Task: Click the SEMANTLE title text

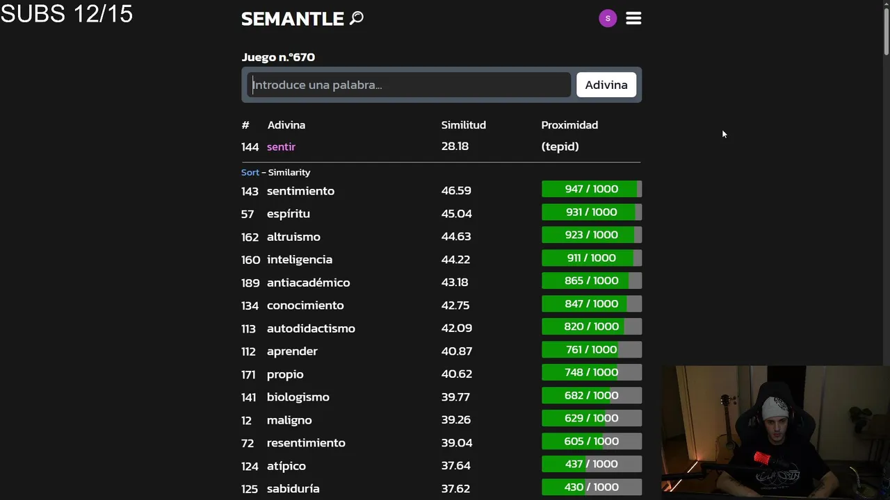Action: tap(293, 19)
